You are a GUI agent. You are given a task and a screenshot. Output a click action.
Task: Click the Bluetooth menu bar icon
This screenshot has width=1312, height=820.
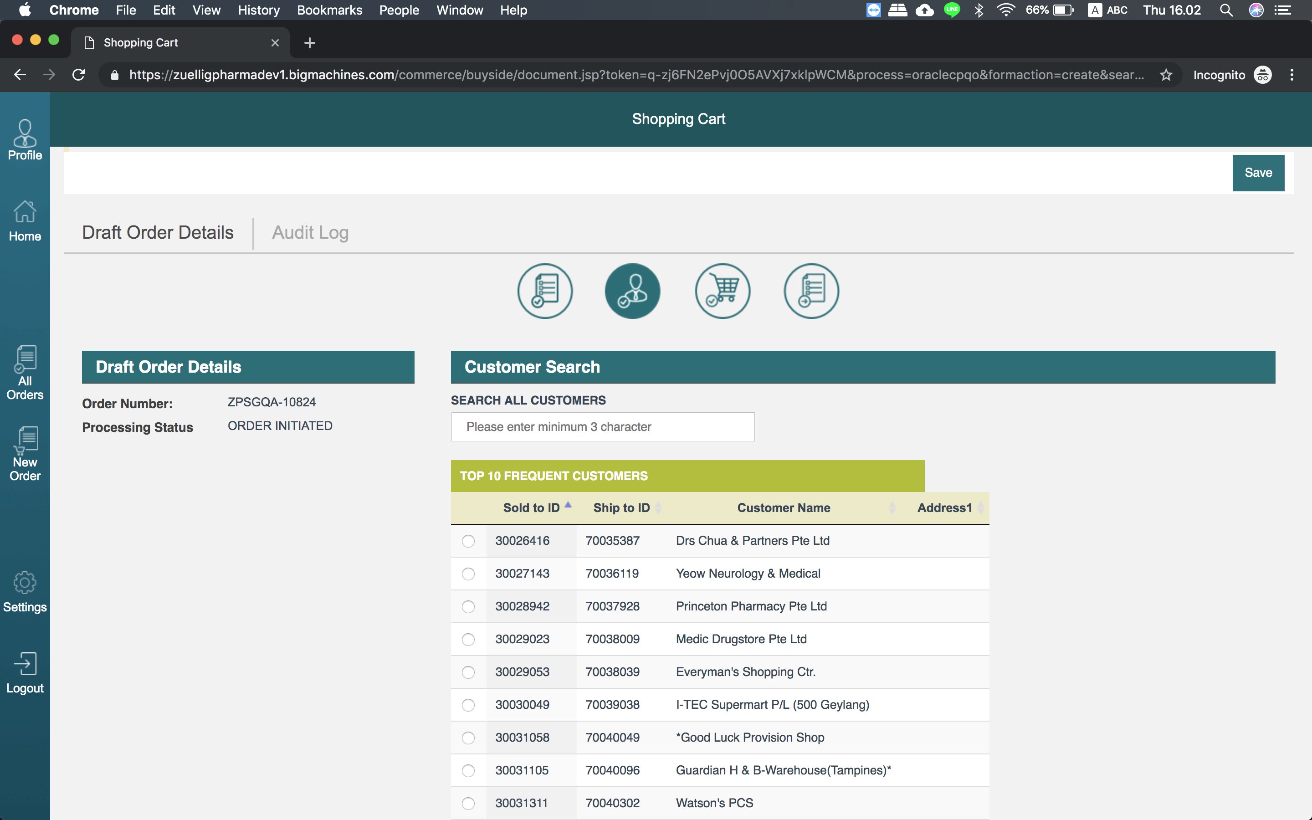tap(979, 10)
